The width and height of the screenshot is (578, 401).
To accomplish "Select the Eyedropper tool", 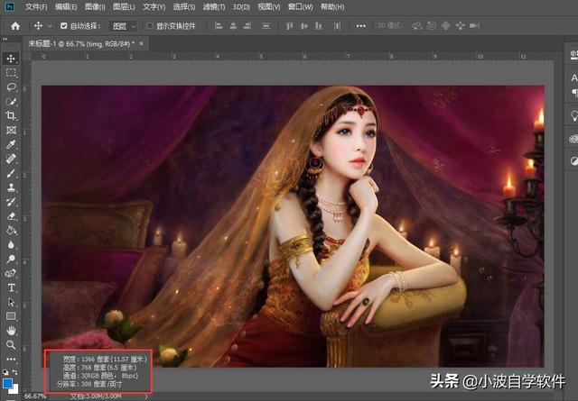I will click(11, 144).
